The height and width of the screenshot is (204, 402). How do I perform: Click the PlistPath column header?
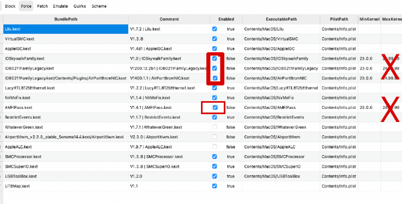pyautogui.click(x=339, y=19)
